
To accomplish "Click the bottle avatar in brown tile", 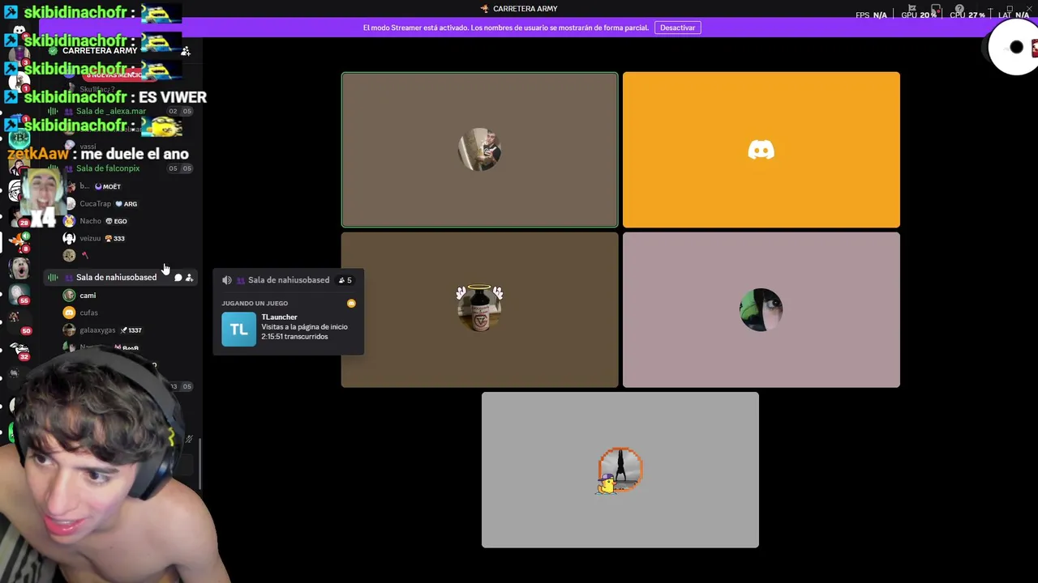I will pyautogui.click(x=479, y=309).
